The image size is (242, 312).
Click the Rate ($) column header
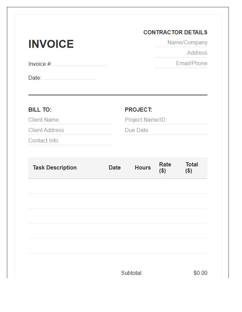pyautogui.click(x=165, y=167)
